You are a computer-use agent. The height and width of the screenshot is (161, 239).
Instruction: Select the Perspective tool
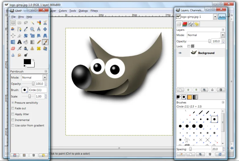click(45, 36)
